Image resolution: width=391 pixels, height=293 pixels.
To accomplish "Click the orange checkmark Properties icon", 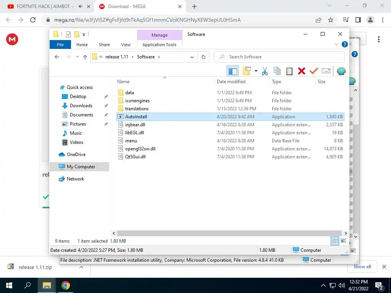I will pyautogui.click(x=314, y=71).
